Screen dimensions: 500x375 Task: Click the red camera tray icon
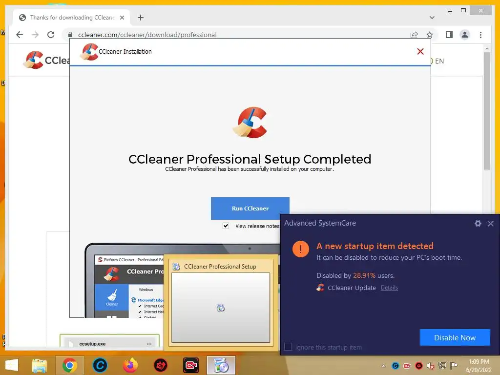(x=407, y=366)
